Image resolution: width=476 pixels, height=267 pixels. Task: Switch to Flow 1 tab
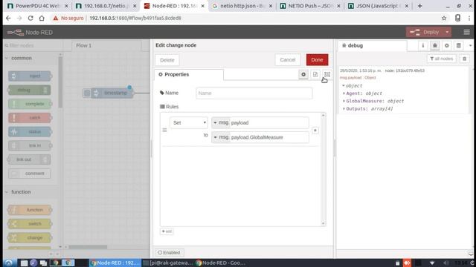pyautogui.click(x=84, y=45)
